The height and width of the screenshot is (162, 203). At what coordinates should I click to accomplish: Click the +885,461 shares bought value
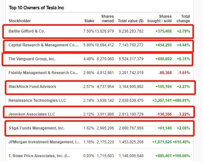tap(163, 156)
